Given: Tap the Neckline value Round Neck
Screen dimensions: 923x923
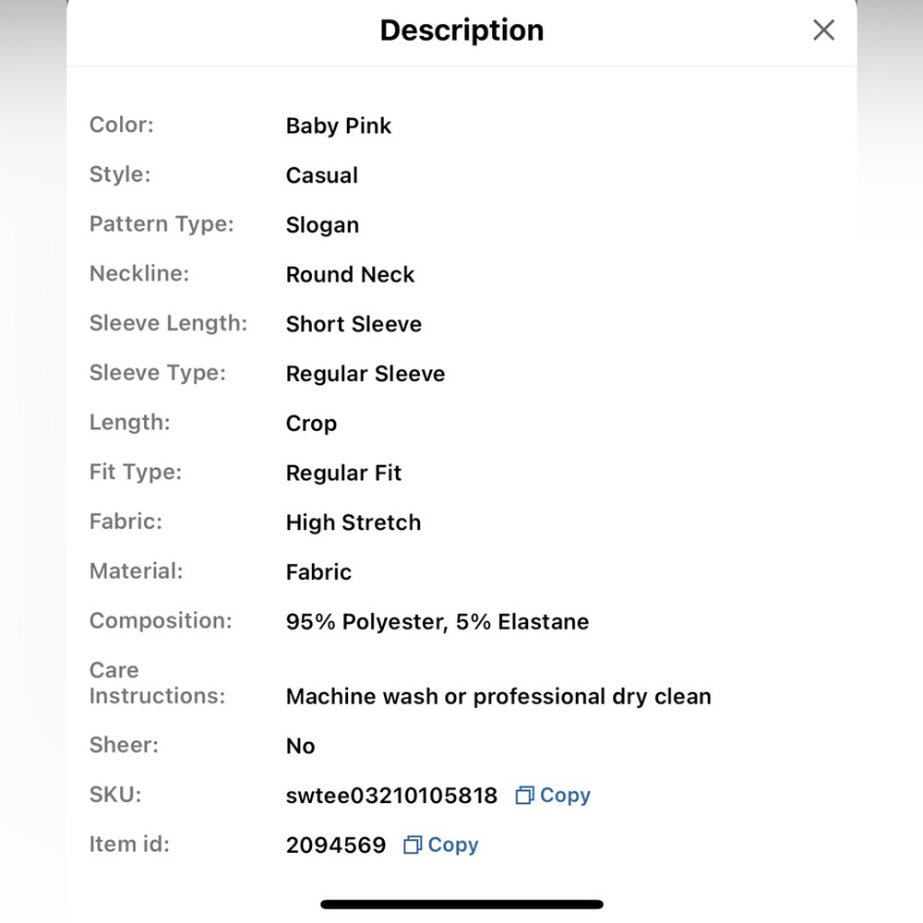Looking at the screenshot, I should point(350,275).
